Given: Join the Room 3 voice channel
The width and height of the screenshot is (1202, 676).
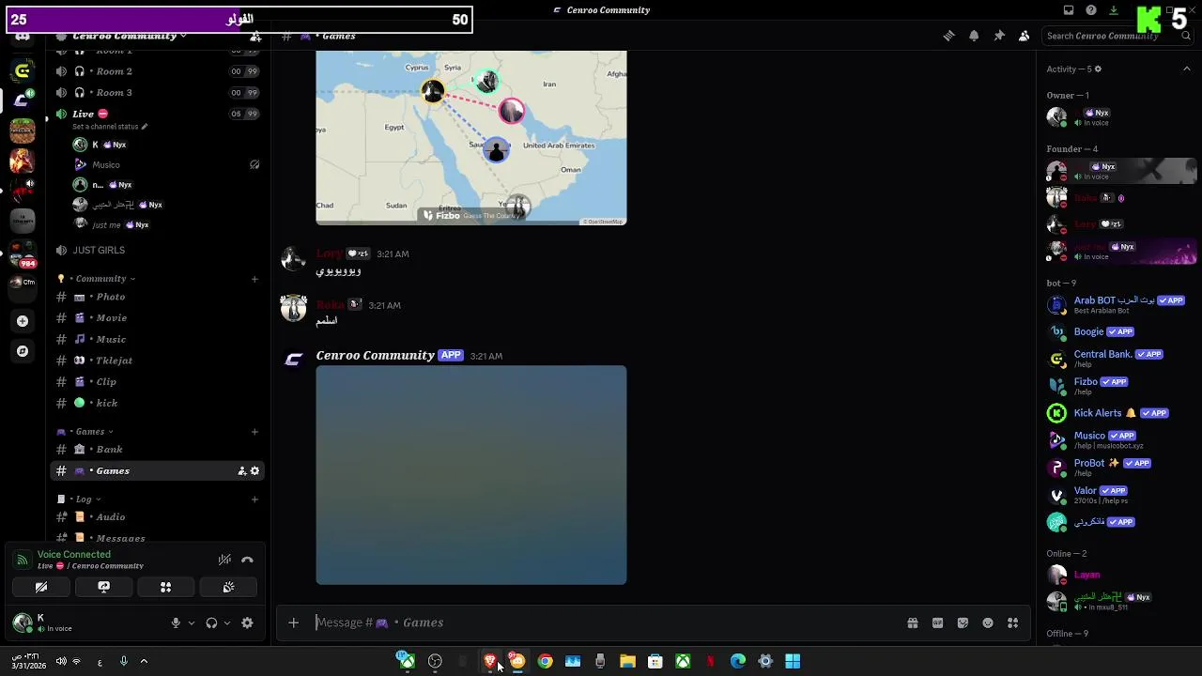Looking at the screenshot, I should tap(157, 92).
